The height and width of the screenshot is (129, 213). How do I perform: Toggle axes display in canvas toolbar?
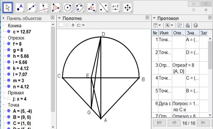point(60,25)
